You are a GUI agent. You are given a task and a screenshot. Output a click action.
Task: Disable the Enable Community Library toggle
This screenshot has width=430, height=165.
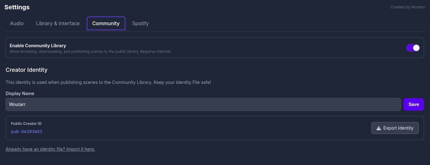413,48
